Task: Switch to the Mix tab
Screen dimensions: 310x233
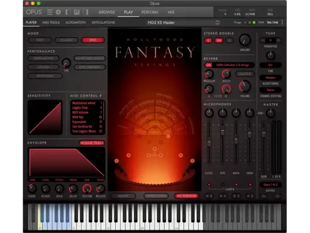Action: click(x=171, y=12)
